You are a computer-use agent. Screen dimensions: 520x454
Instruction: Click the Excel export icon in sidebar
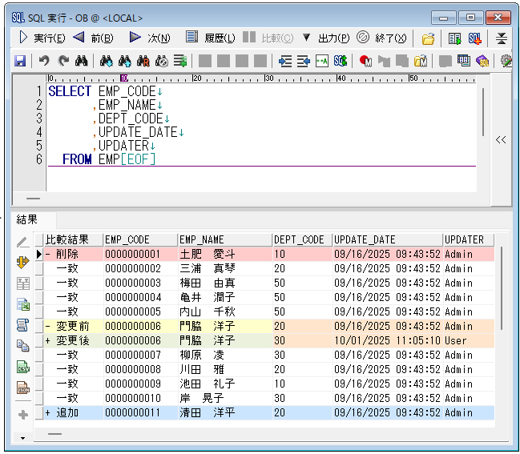pos(22,304)
